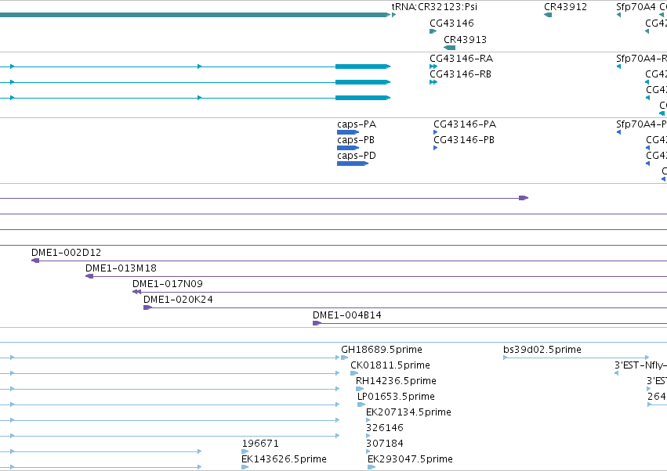Click the light-blue glyph under CK01811.5prime
The image size is (667, 471).
(x=354, y=373)
